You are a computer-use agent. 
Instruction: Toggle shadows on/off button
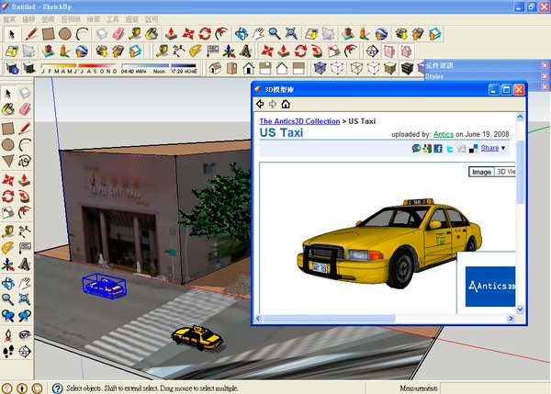(28, 68)
